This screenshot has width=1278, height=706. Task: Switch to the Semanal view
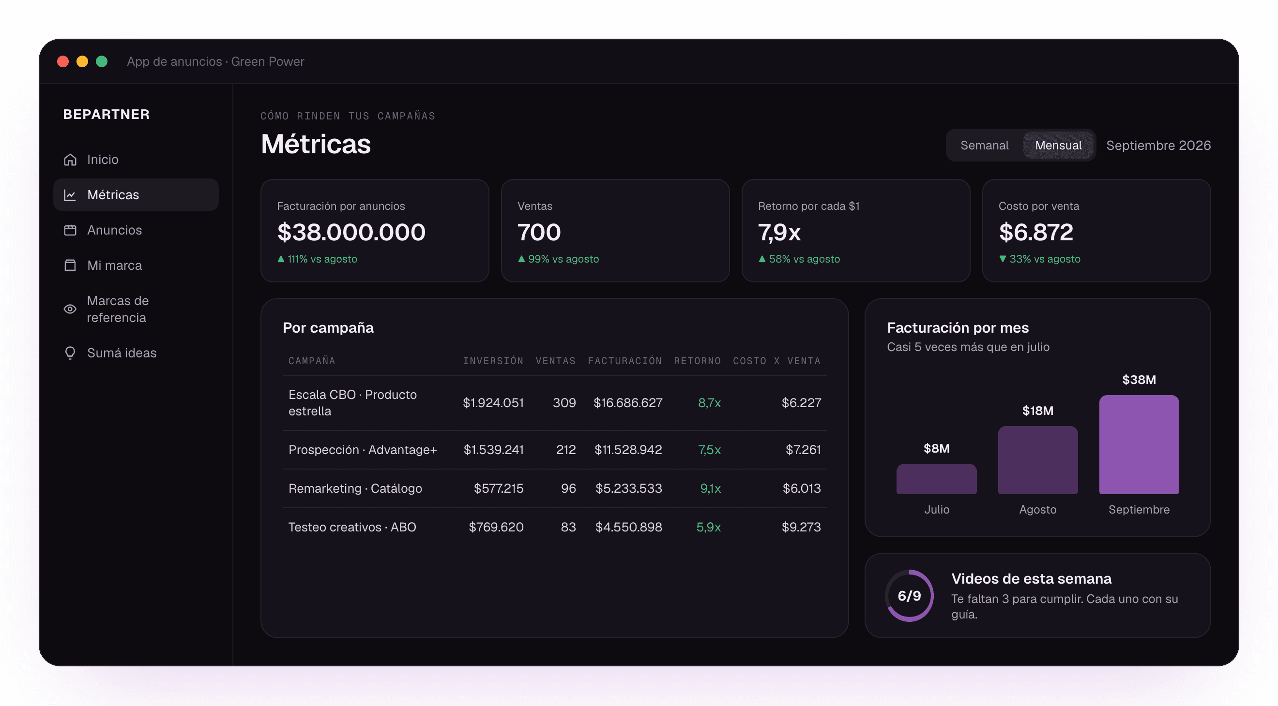(x=984, y=145)
